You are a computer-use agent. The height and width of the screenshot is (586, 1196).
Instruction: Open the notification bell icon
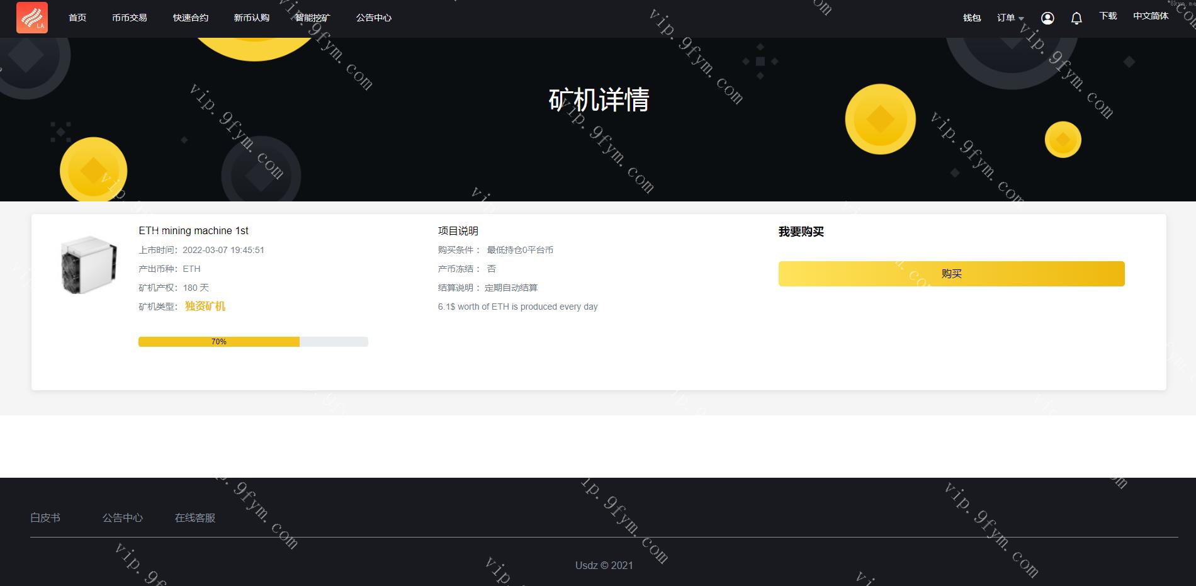[1076, 18]
